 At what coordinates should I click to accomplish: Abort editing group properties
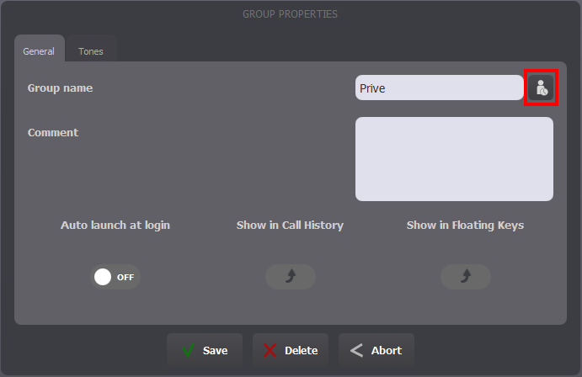tap(376, 350)
